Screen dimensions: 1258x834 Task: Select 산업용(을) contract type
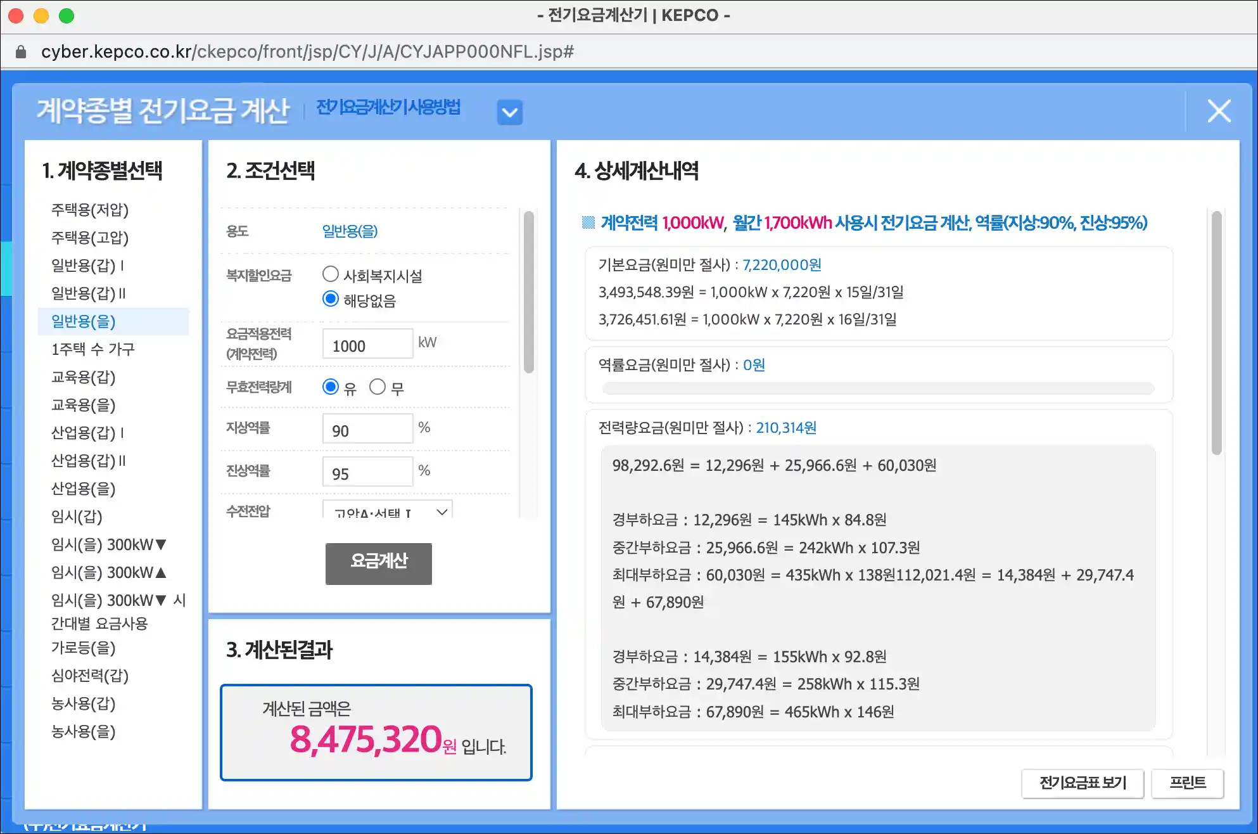(x=84, y=489)
